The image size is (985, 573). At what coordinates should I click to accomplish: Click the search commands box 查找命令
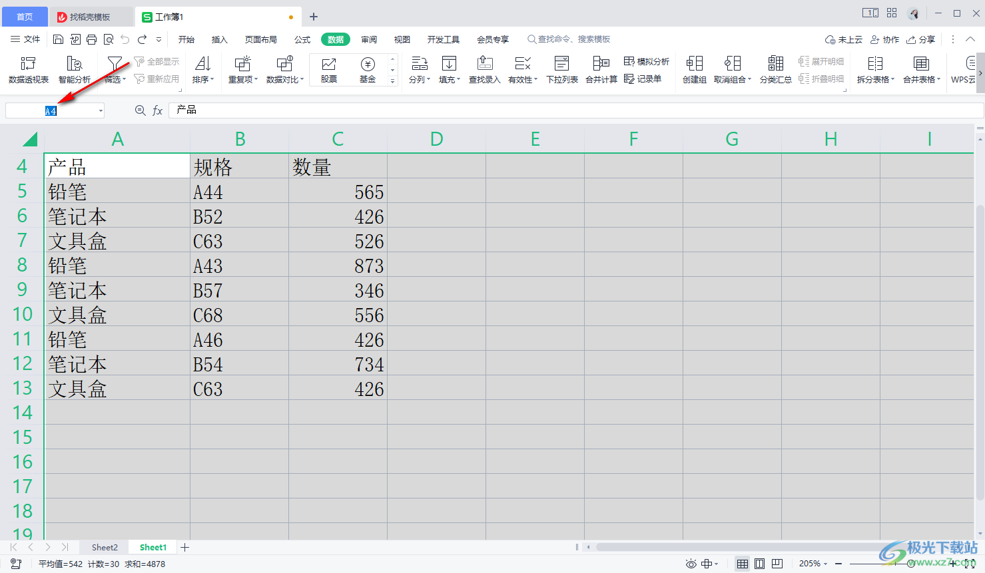pyautogui.click(x=568, y=39)
